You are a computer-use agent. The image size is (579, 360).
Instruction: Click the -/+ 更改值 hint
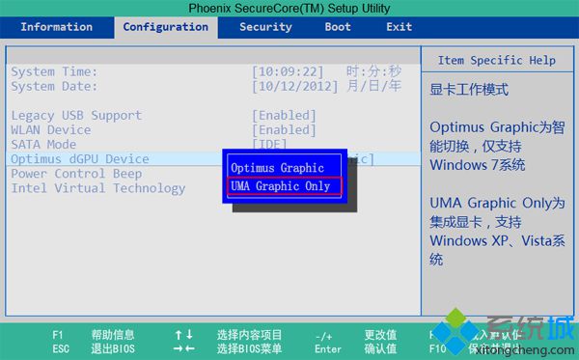[356, 335]
